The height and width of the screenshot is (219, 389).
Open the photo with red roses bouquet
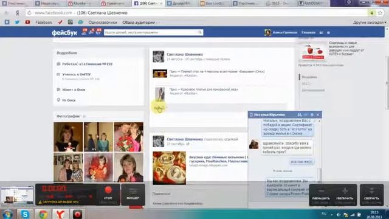point(129,137)
